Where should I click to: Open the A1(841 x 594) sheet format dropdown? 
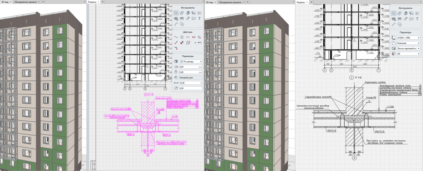point(408,37)
